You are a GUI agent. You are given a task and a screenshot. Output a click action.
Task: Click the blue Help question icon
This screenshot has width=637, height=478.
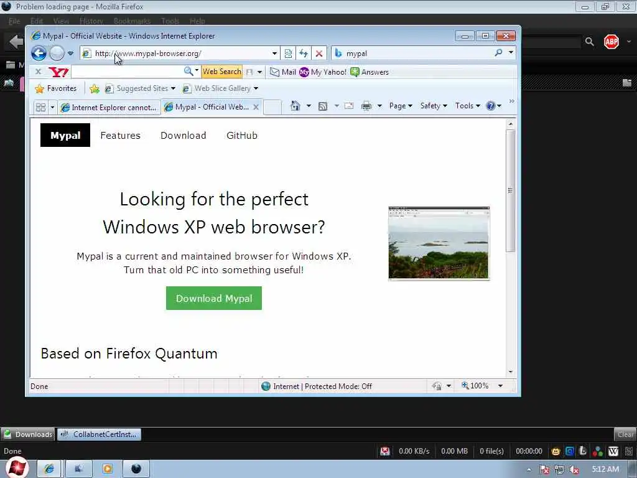(x=491, y=106)
